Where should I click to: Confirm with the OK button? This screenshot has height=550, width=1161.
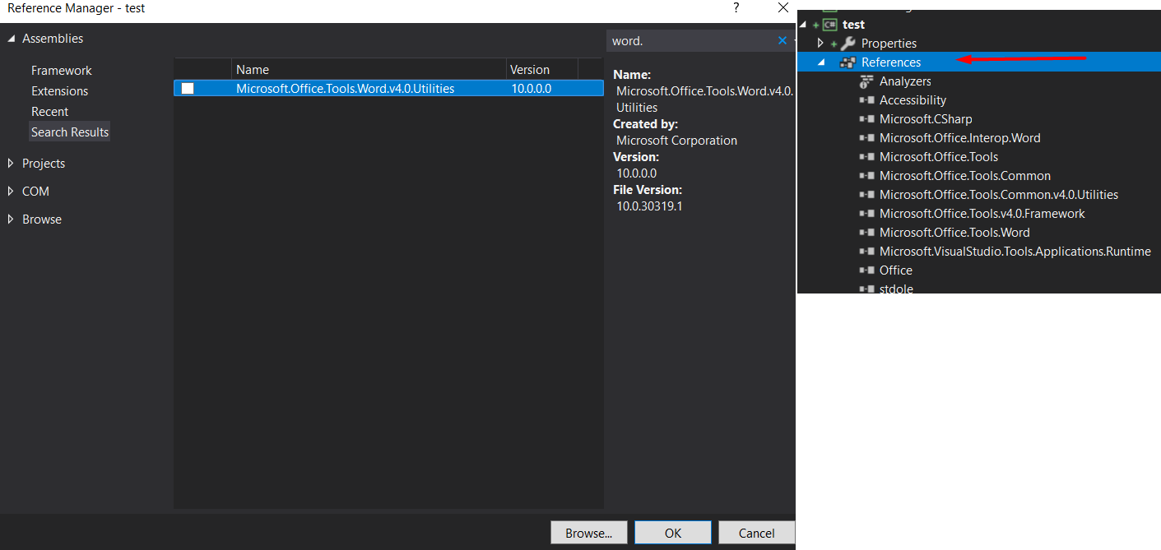(673, 533)
